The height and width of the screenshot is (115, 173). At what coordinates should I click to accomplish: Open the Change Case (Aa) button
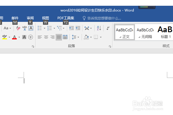[6, 28]
